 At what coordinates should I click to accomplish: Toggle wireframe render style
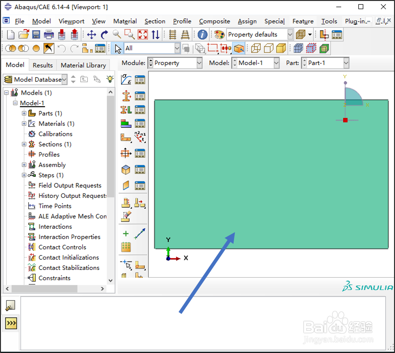(256, 48)
